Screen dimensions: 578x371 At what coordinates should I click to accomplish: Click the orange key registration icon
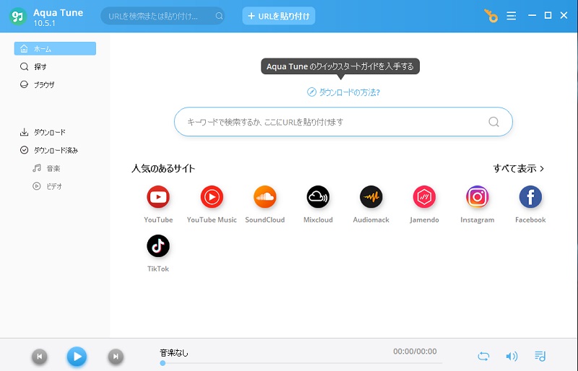tap(491, 16)
